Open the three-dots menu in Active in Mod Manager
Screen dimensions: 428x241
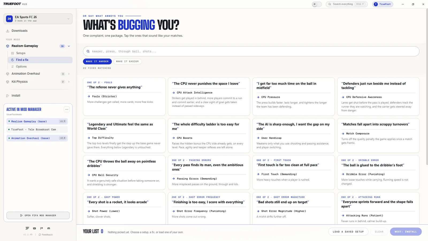click(67, 109)
